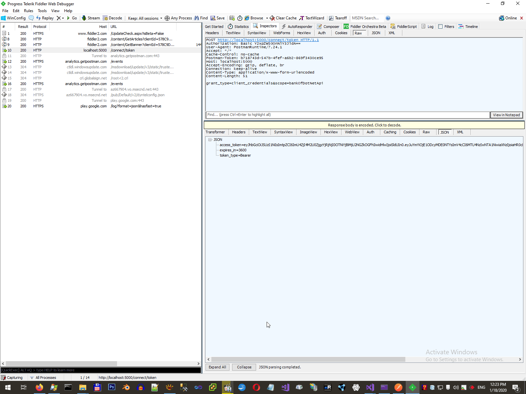
Task: Switch to the Composer tab
Action: click(328, 27)
